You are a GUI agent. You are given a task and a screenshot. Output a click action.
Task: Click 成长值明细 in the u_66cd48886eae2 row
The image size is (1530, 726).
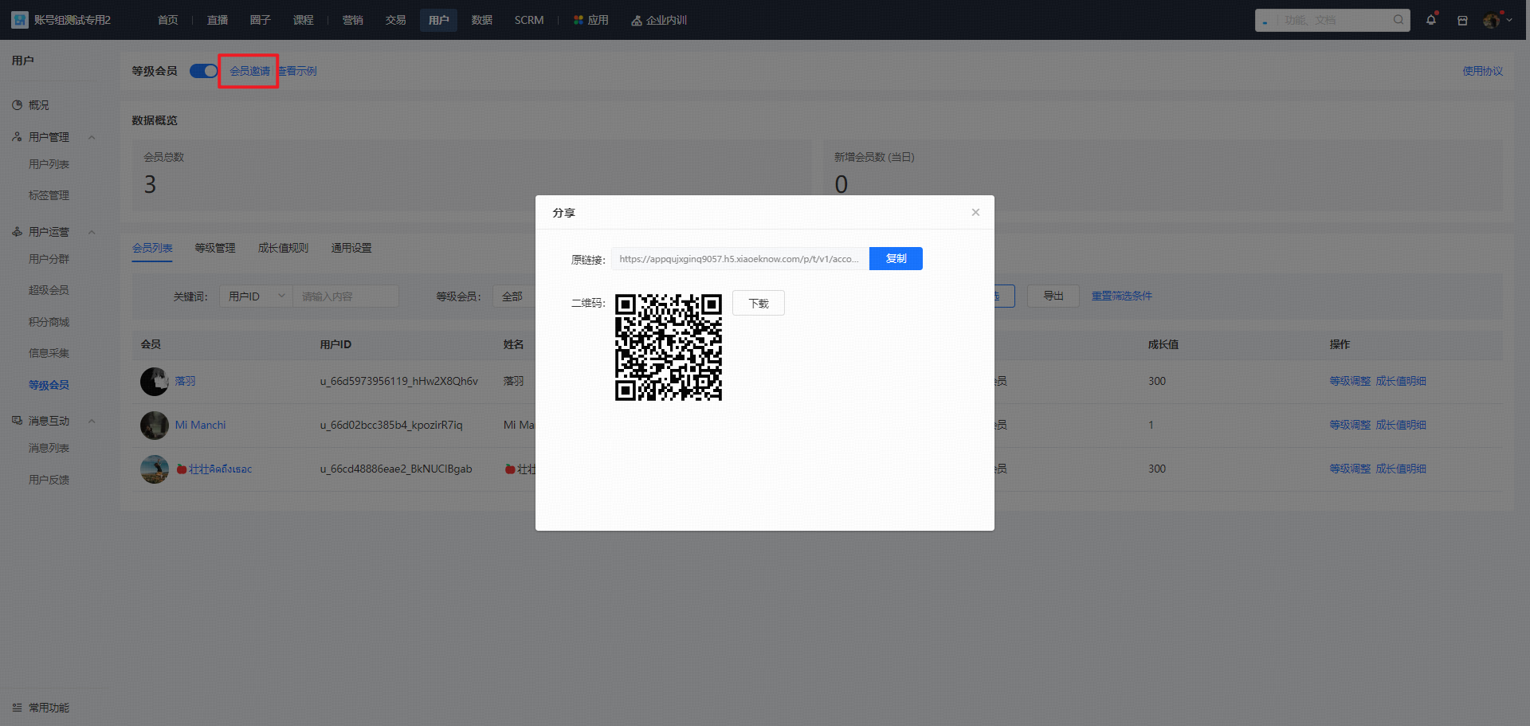[x=1401, y=469]
